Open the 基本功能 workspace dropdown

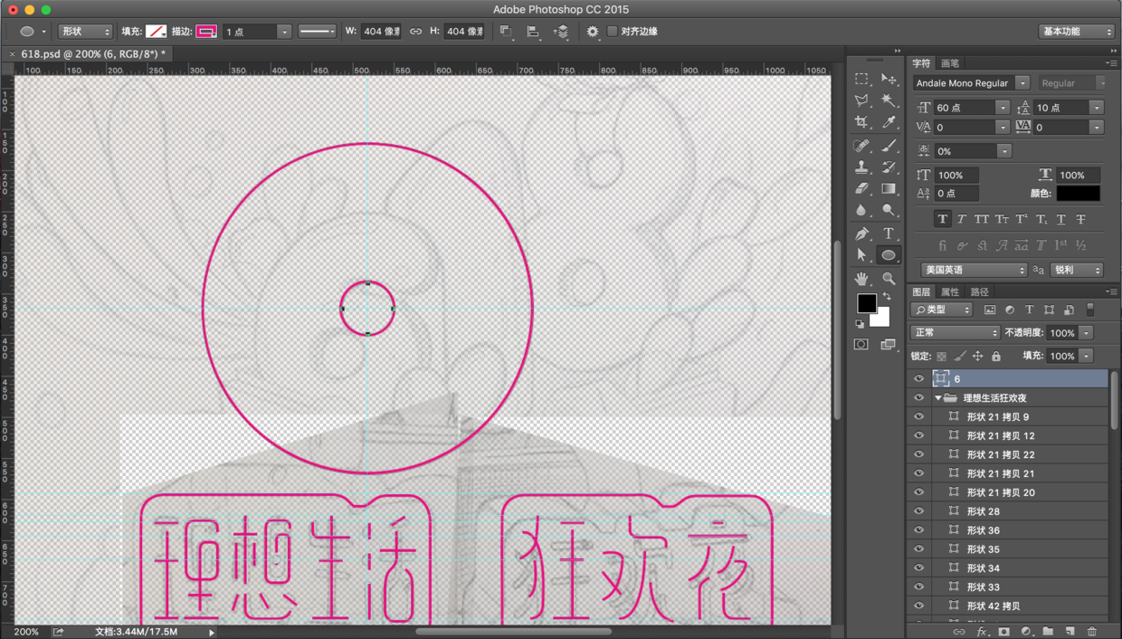point(1077,31)
